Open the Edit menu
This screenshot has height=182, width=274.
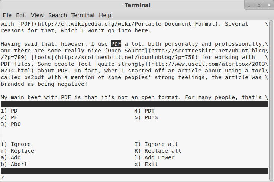tap(21, 15)
